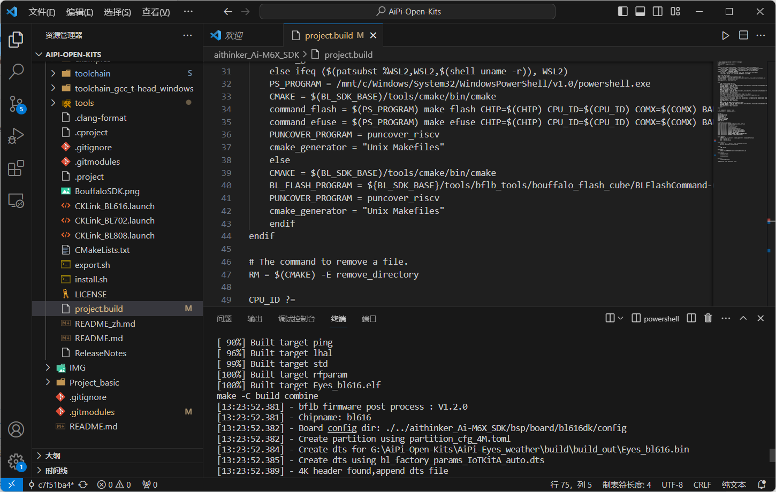Open the Manage settings gear
This screenshot has width=776, height=492.
[16, 462]
